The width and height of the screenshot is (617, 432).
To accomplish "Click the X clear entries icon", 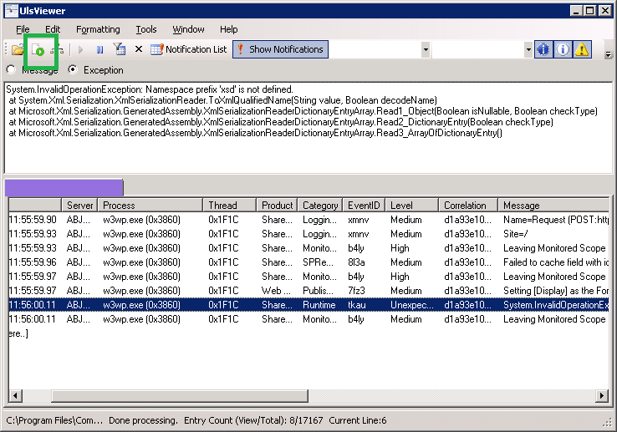I will [x=139, y=49].
